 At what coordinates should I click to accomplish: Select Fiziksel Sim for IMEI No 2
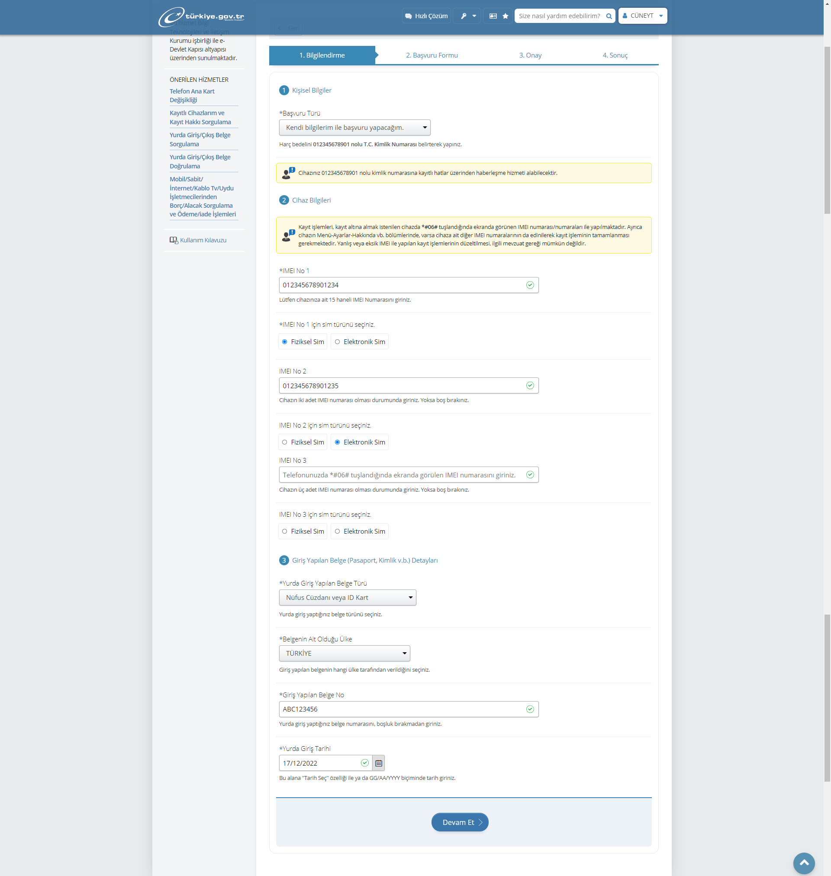[285, 442]
